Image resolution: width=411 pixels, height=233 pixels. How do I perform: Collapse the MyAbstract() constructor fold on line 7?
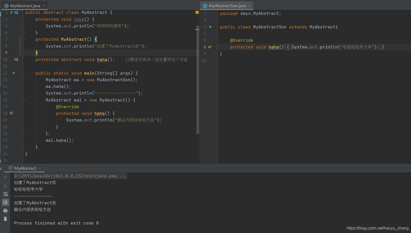coord(23,39)
